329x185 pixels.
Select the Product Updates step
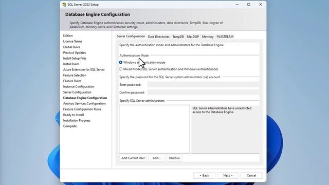coord(75,52)
